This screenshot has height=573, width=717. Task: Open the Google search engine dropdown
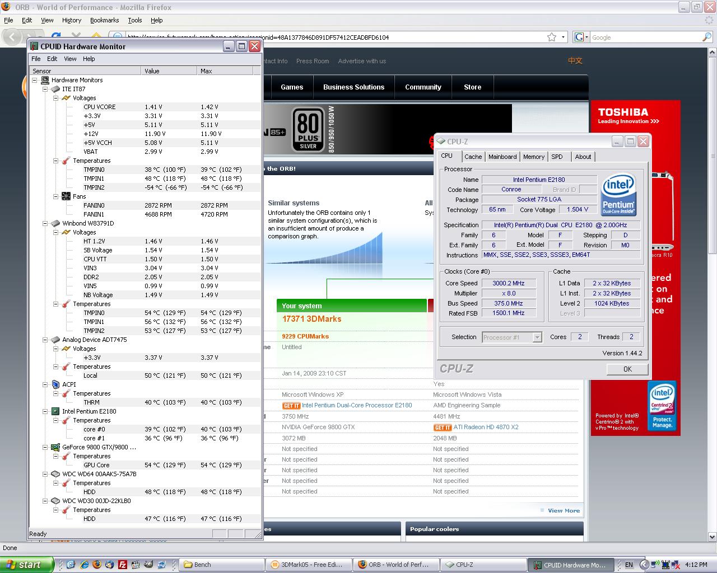[x=582, y=37]
